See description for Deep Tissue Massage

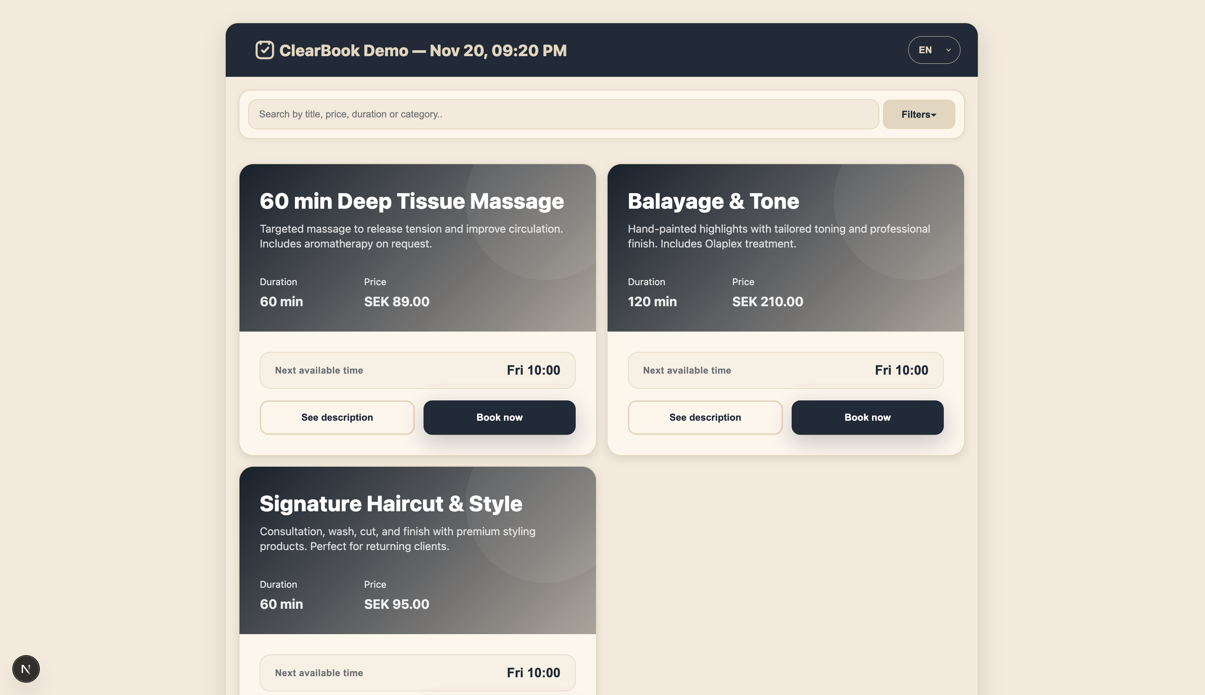tap(337, 417)
